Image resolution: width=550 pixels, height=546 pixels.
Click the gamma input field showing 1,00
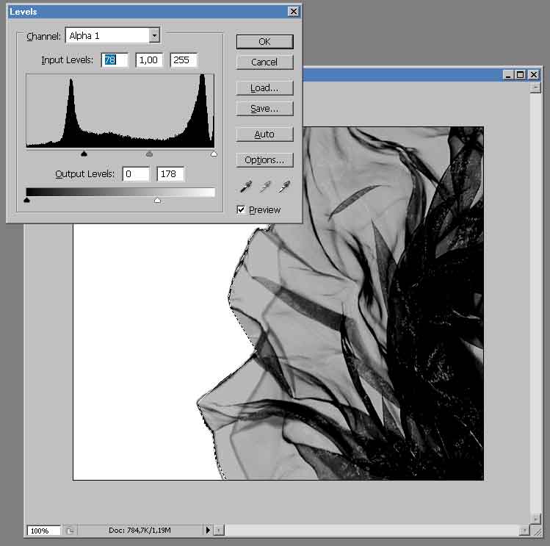click(149, 60)
